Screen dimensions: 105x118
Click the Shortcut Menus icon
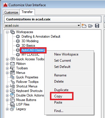pos(12,86)
